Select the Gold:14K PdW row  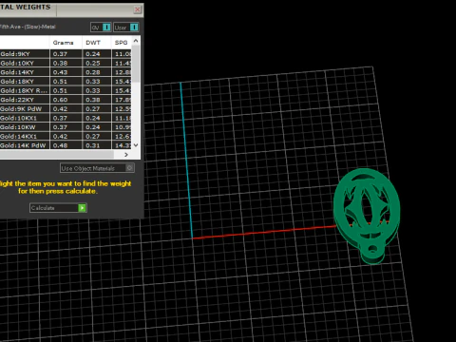click(66, 145)
